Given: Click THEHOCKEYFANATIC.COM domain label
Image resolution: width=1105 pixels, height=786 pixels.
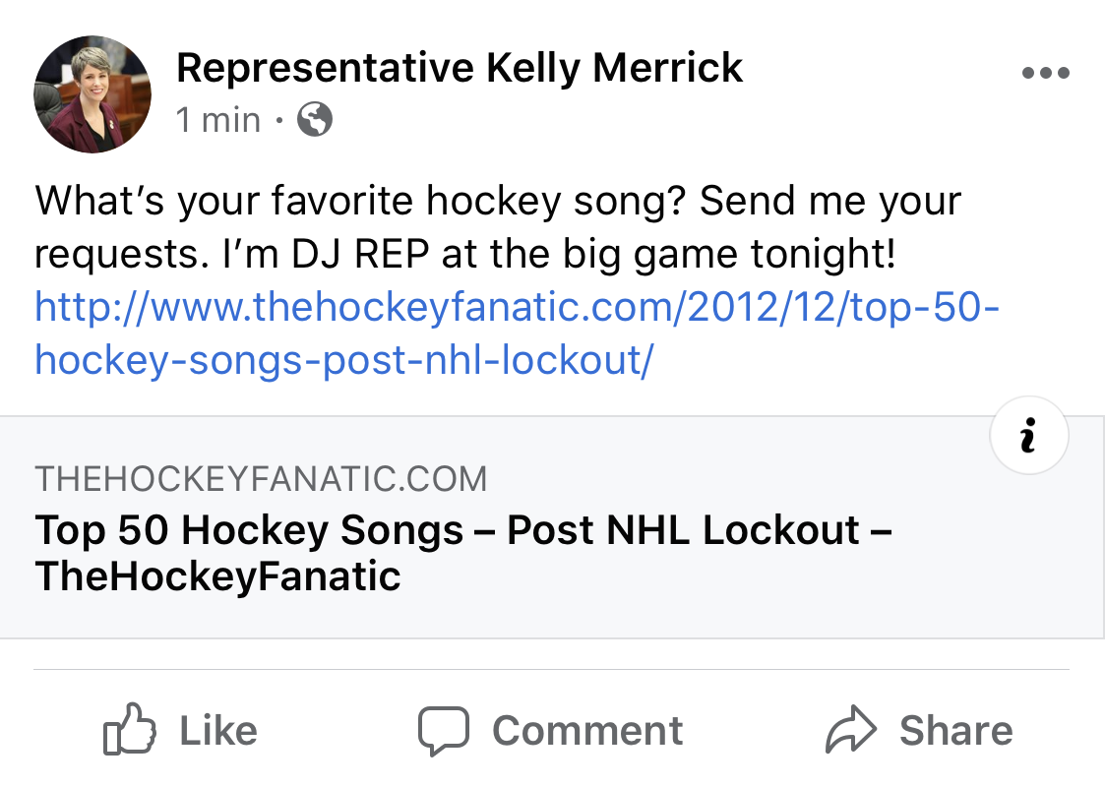Looking at the screenshot, I should (261, 479).
